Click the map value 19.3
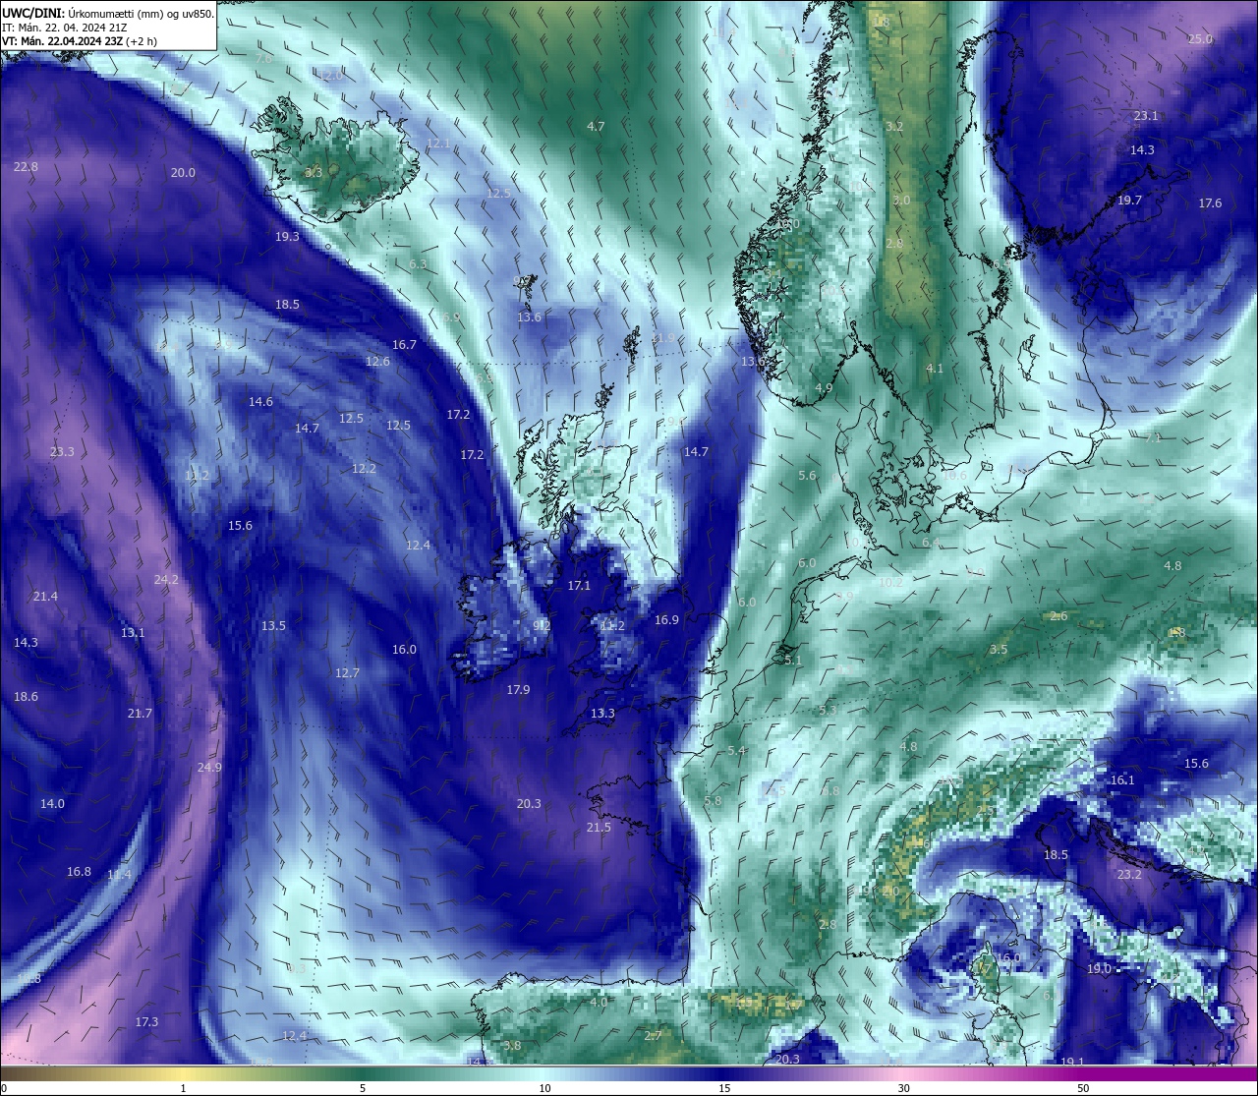 point(287,237)
